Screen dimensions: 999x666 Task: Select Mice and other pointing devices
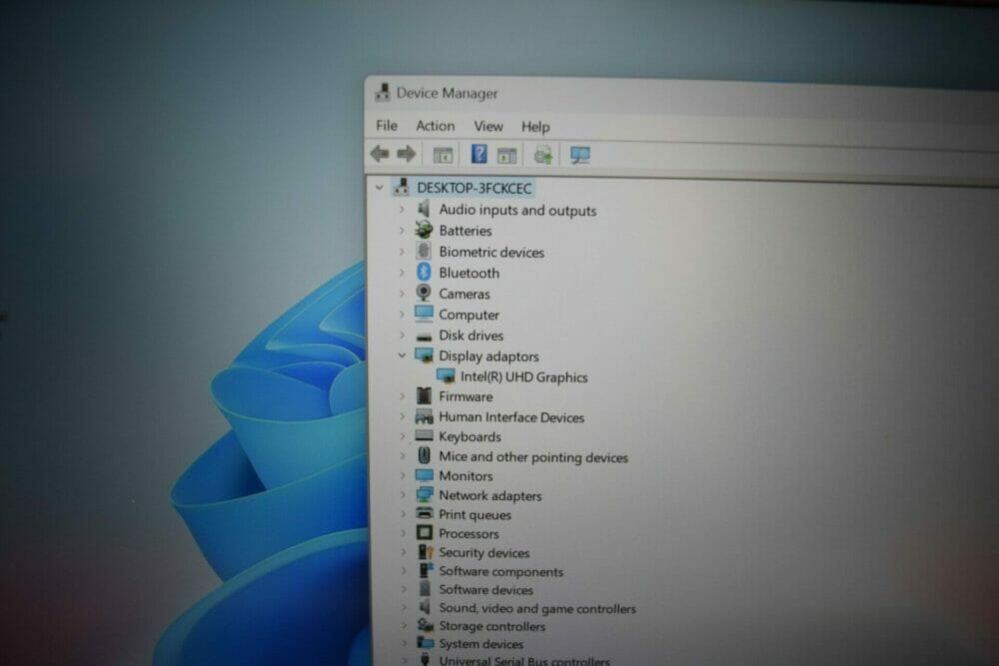click(533, 456)
